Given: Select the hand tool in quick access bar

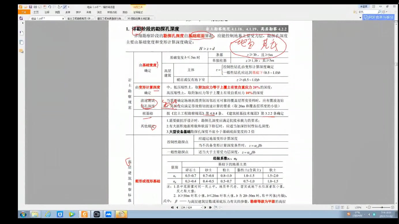Looking at the screenshot, I should [x=59, y=7].
